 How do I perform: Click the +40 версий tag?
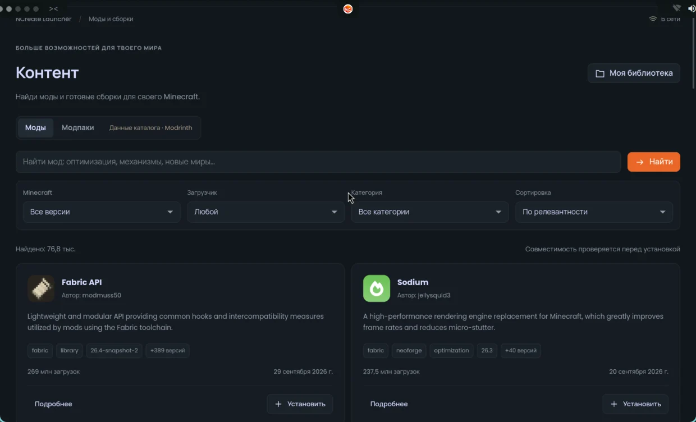pos(521,351)
